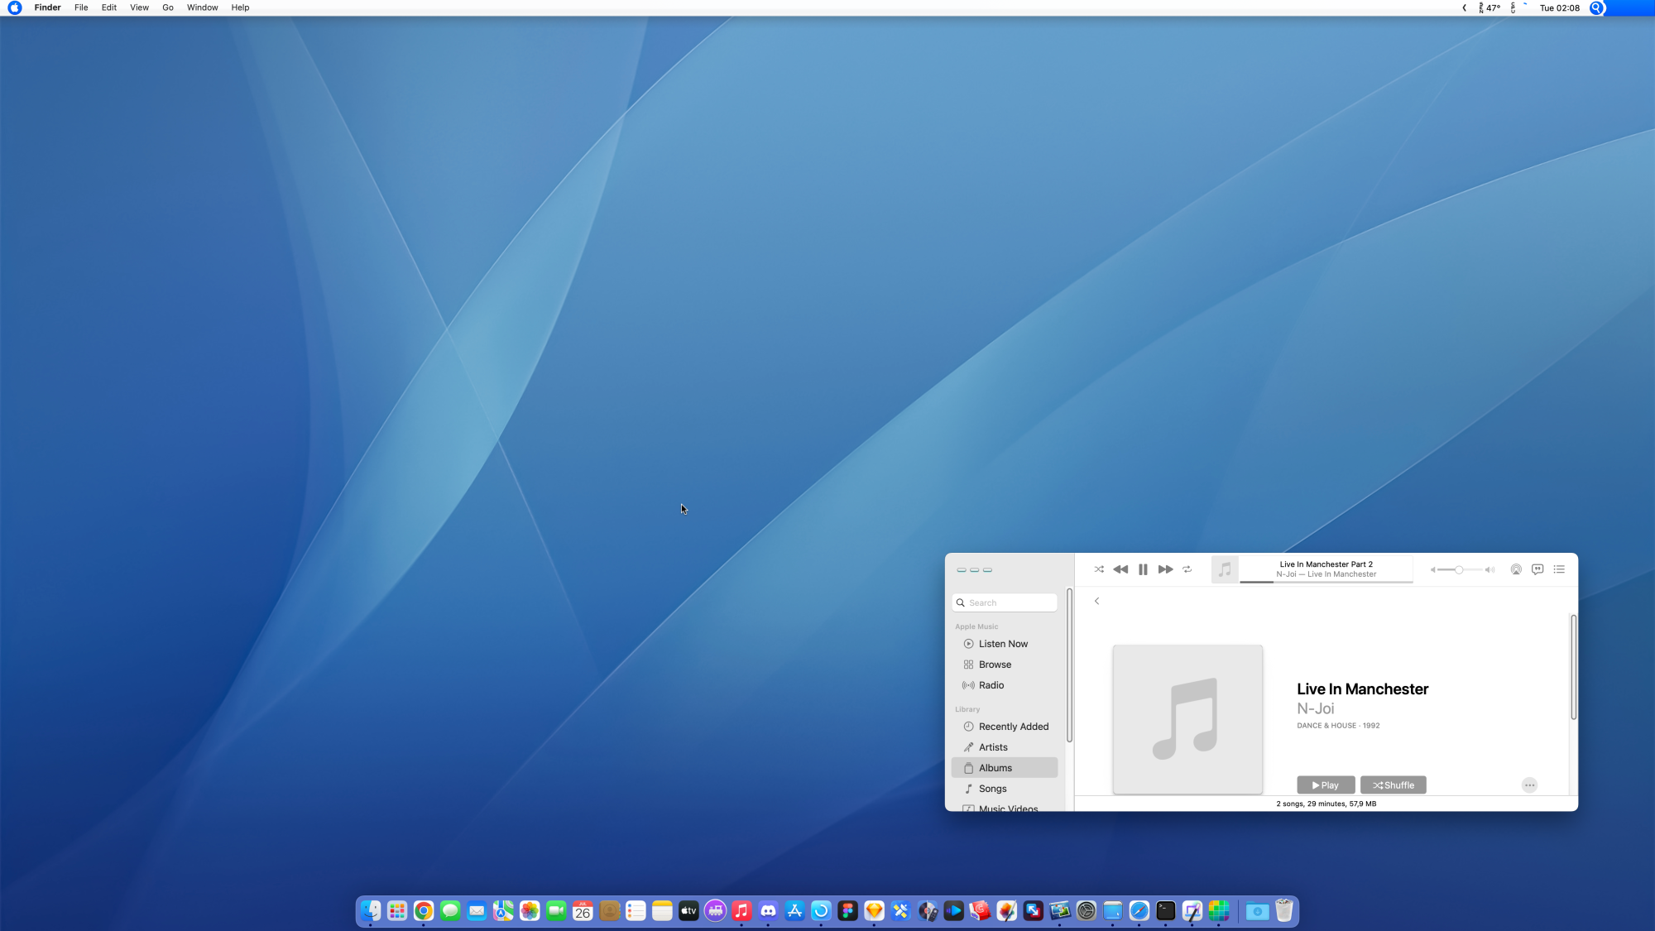Open Finder menu in menu bar
1655x931 pixels.
coord(48,8)
